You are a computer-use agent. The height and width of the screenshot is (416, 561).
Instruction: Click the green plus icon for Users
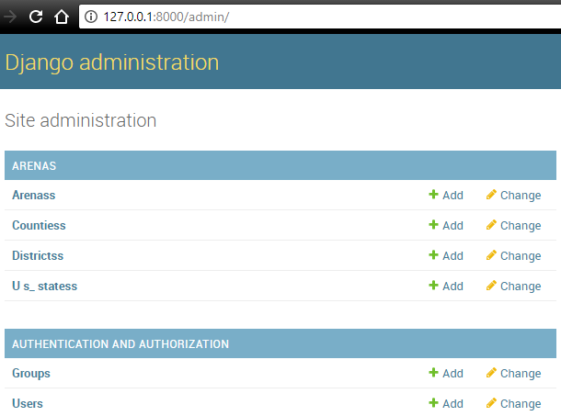[433, 403]
